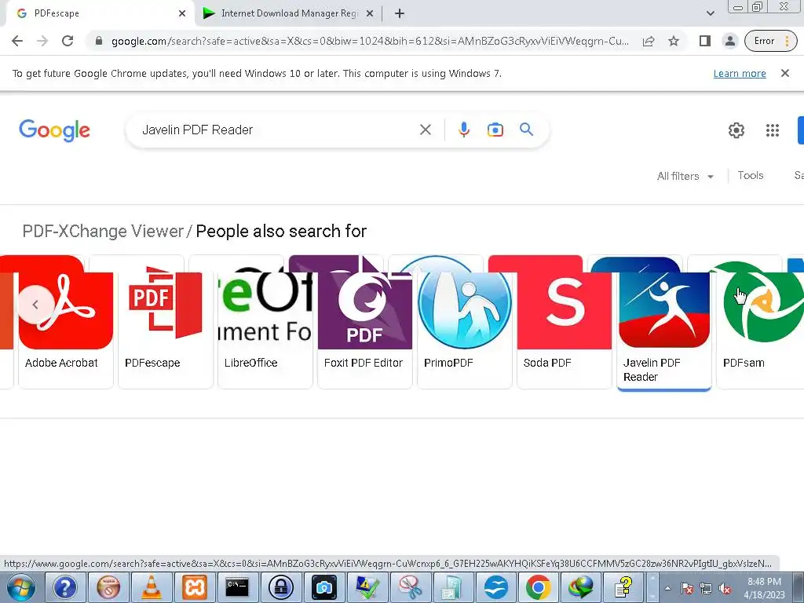Click into the Javelin PDF Reader search box

277,130
